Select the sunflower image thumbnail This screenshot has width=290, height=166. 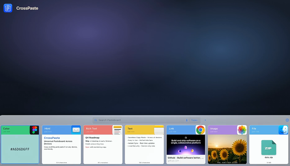pos(227,149)
